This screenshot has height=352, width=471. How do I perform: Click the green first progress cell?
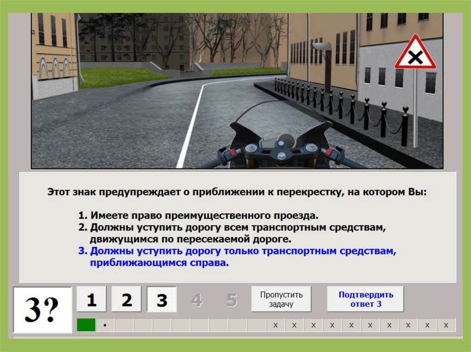pyautogui.click(x=86, y=325)
